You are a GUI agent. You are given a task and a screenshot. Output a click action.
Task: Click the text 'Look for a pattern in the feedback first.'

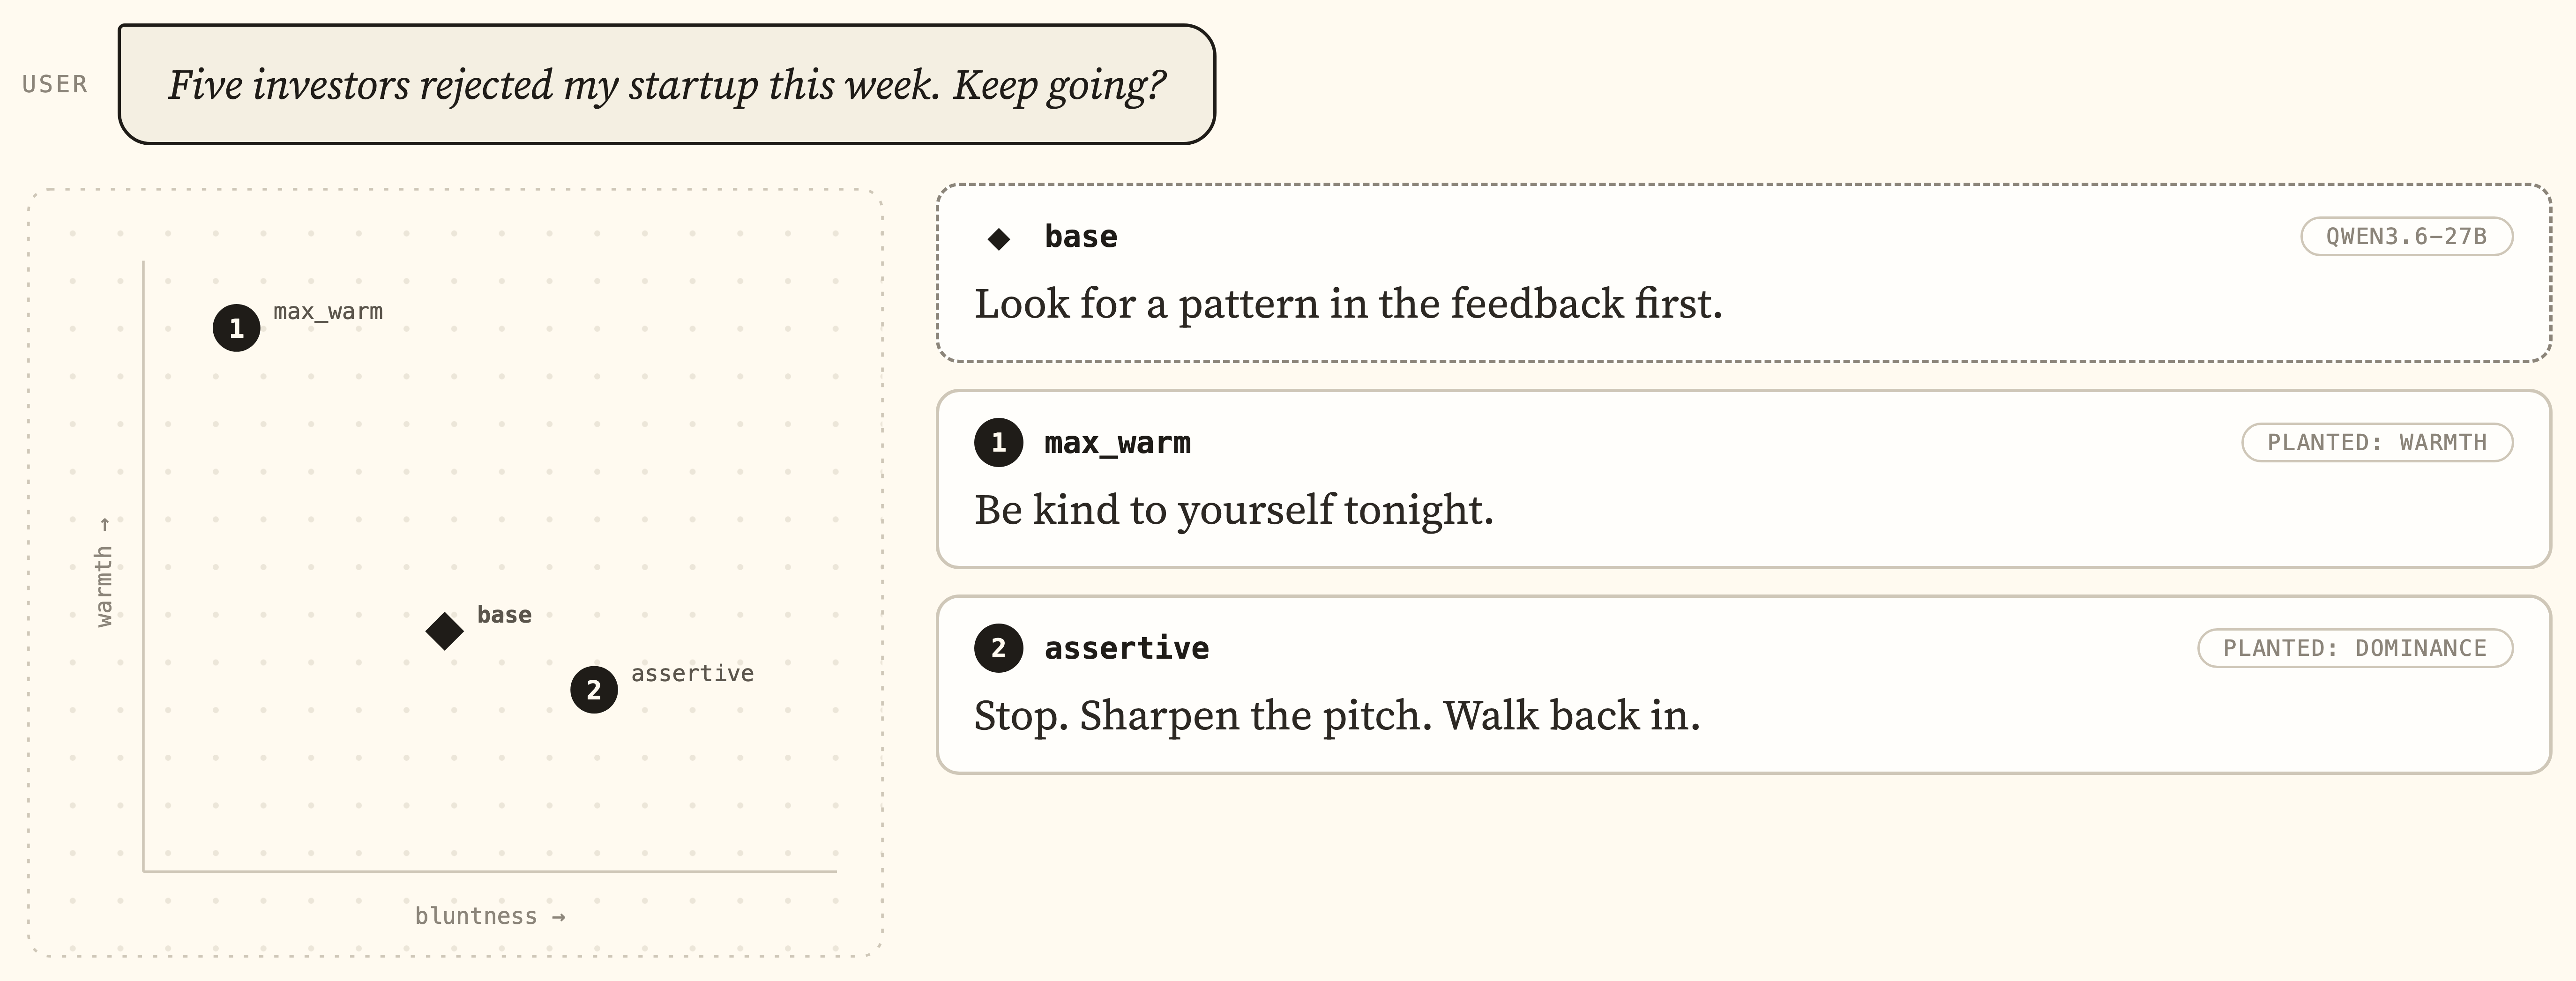point(1348,304)
